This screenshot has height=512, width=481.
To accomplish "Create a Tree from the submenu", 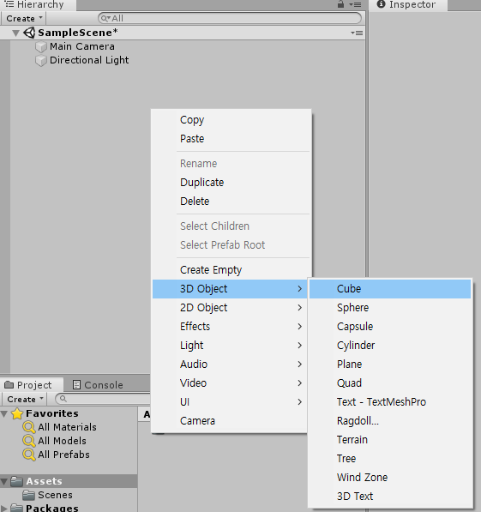I will pyautogui.click(x=390, y=459).
